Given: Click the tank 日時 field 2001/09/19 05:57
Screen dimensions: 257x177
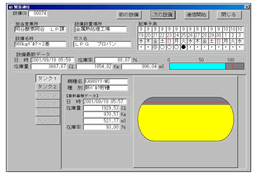Looking at the screenshot, I should click(105, 102).
